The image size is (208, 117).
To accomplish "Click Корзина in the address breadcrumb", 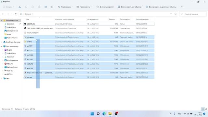I will tap(28, 14).
